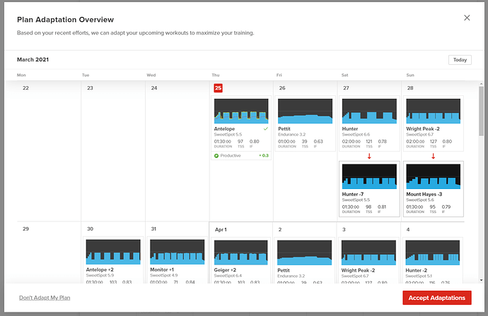
Task: Decline via Don't Adapt My Plan link
Action: pos(45,298)
